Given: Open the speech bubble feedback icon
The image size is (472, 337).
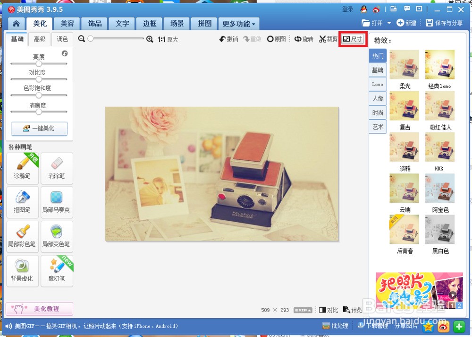Looking at the screenshot, I should coord(407,9).
